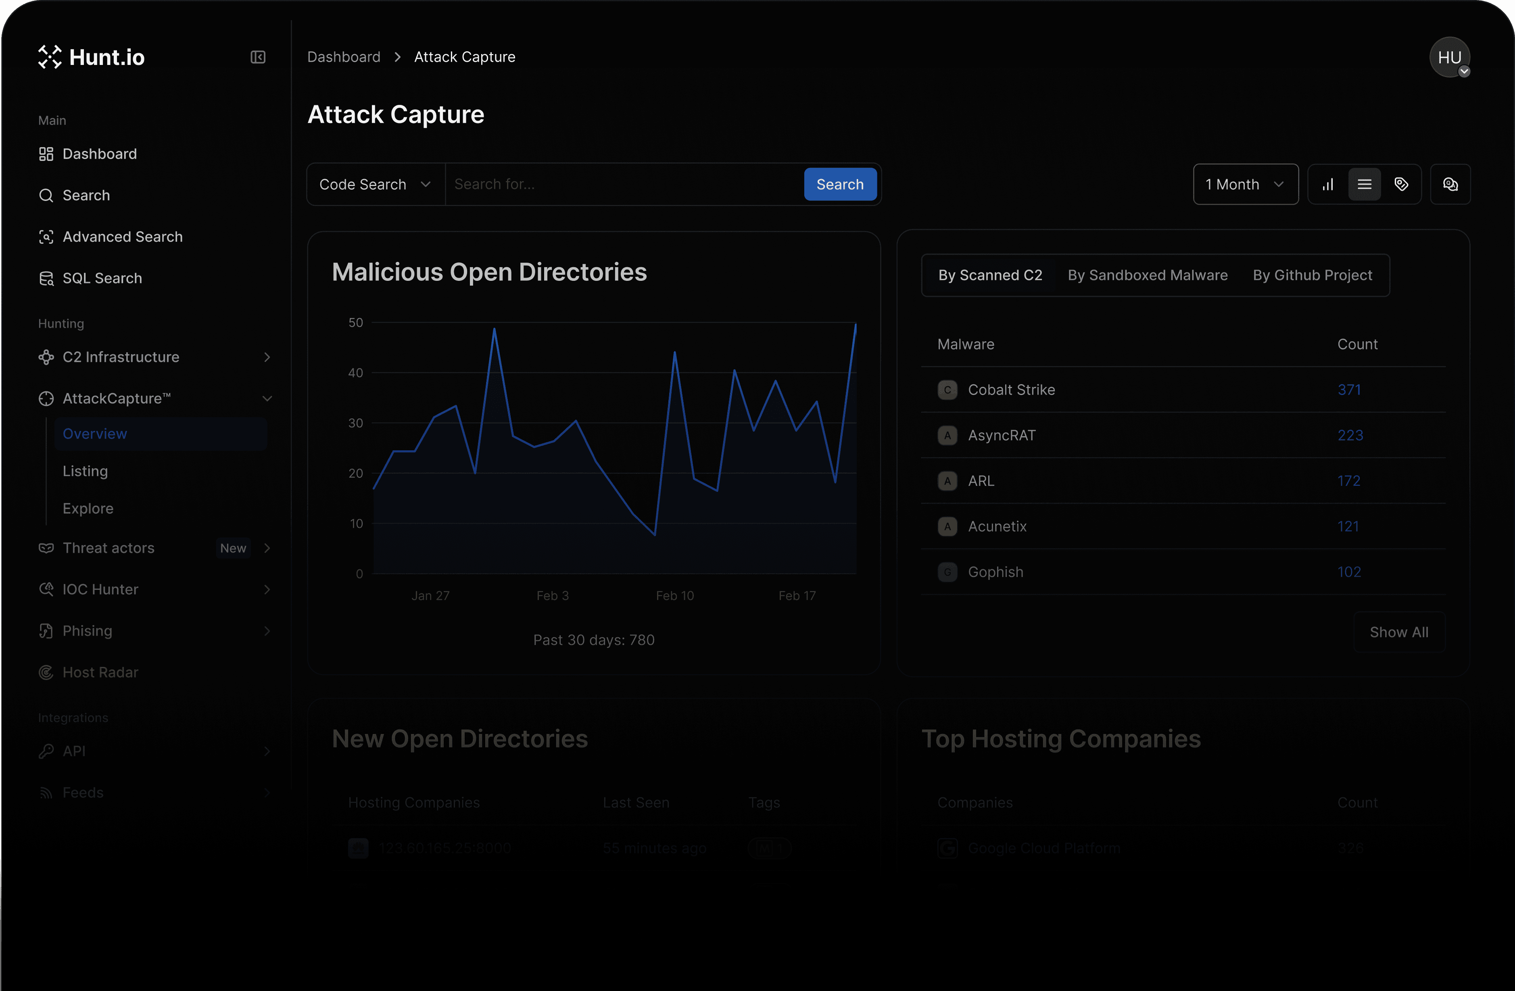The height and width of the screenshot is (991, 1515).
Task: Click the bar chart view icon
Action: click(x=1328, y=185)
